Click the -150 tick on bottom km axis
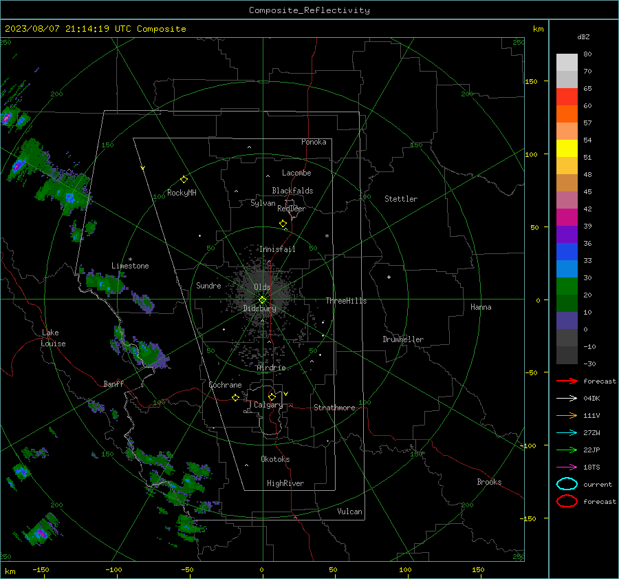The width and height of the screenshot is (619, 579). click(41, 570)
